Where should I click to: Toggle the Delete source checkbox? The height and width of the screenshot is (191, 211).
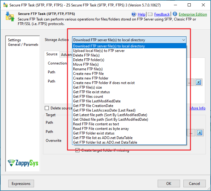47,108
